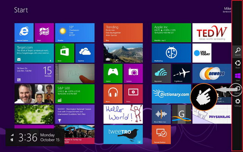Open the Dictionary.com tile
Image resolution: width=243 pixels, height=152 pixels.
(x=171, y=94)
